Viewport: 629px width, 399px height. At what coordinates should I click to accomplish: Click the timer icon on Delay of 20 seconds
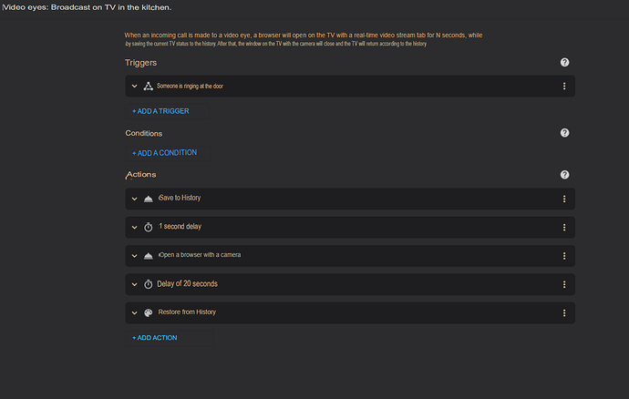tap(148, 284)
